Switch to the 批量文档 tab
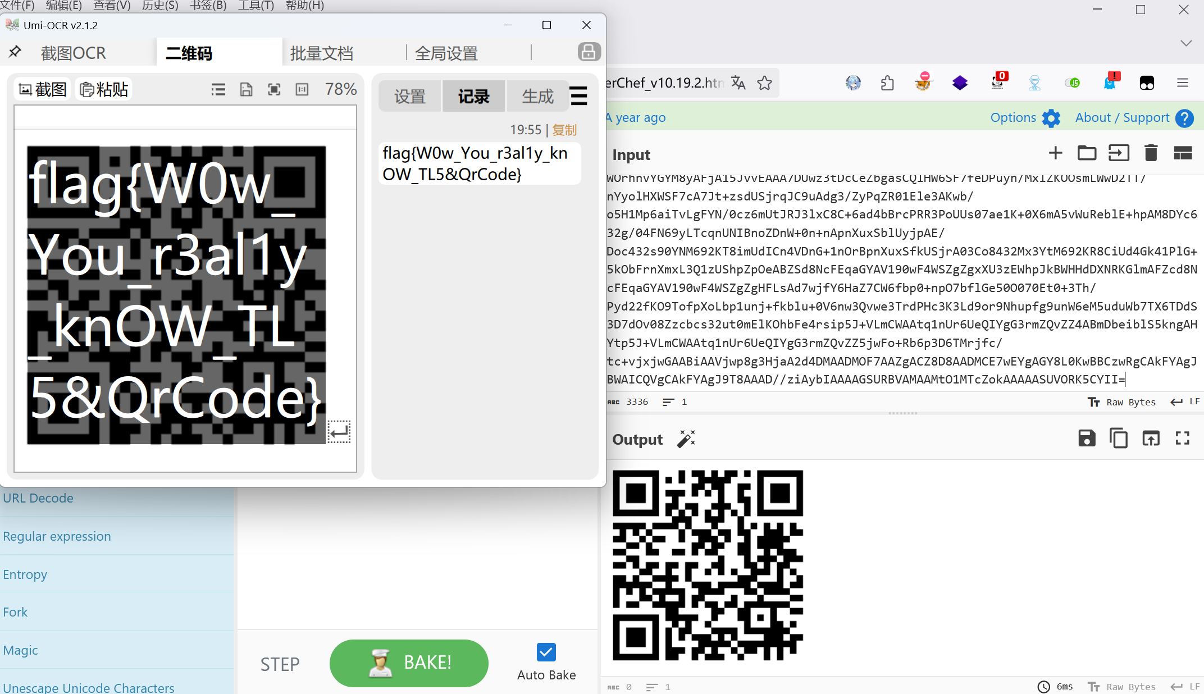Screen dimensions: 1204x694 coord(322,53)
